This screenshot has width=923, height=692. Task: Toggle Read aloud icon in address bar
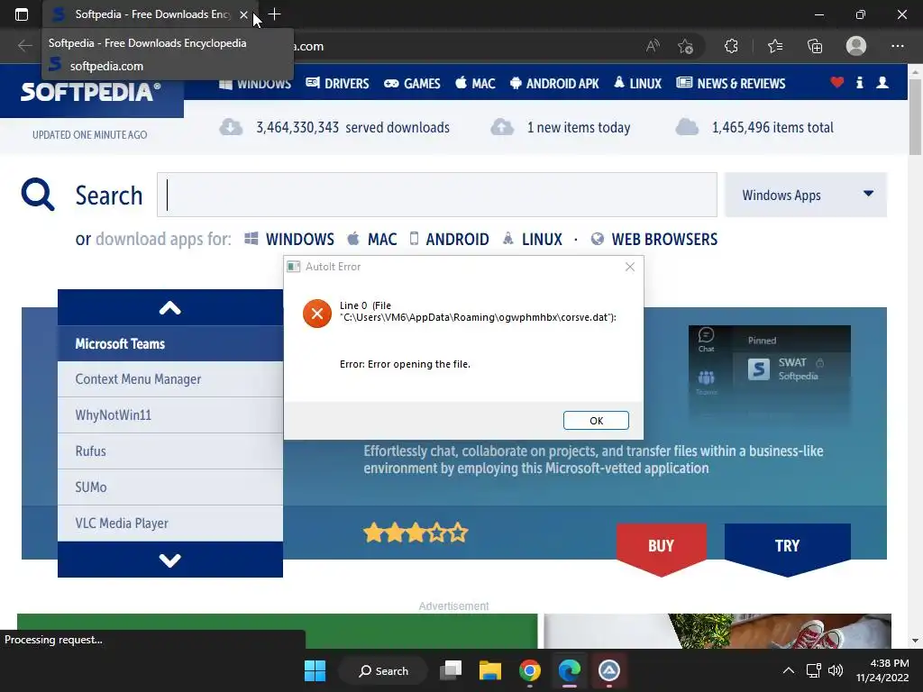coord(653,46)
